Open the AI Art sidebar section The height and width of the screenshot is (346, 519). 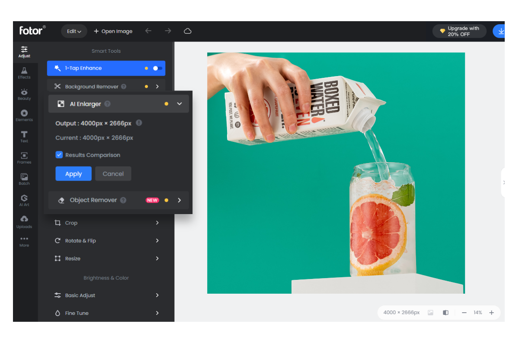[24, 201]
